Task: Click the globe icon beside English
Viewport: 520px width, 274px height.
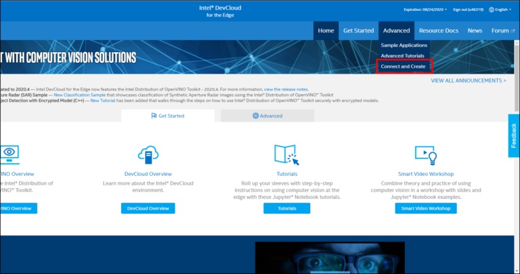Action: [x=492, y=9]
